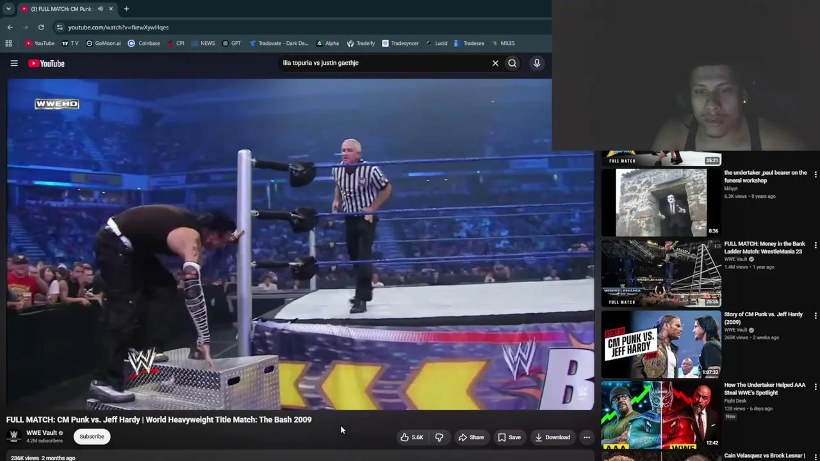Open site information icon in address bar
820x461 pixels.
60,28
